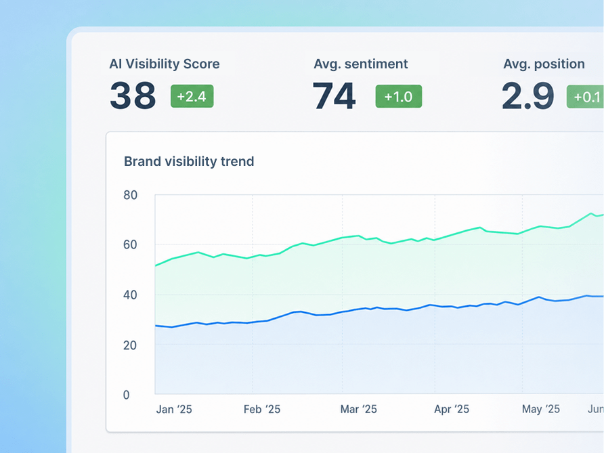Click the Apr '25 axis label
The image size is (604, 453).
pos(452,409)
